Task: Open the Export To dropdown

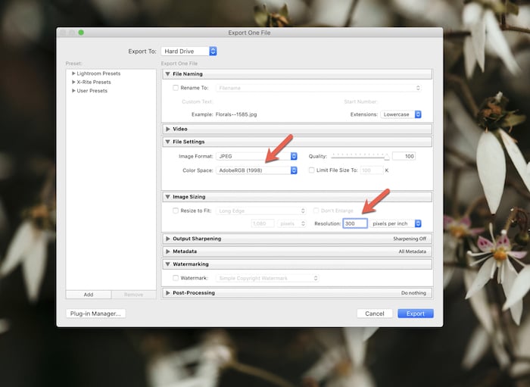Action: [189, 51]
